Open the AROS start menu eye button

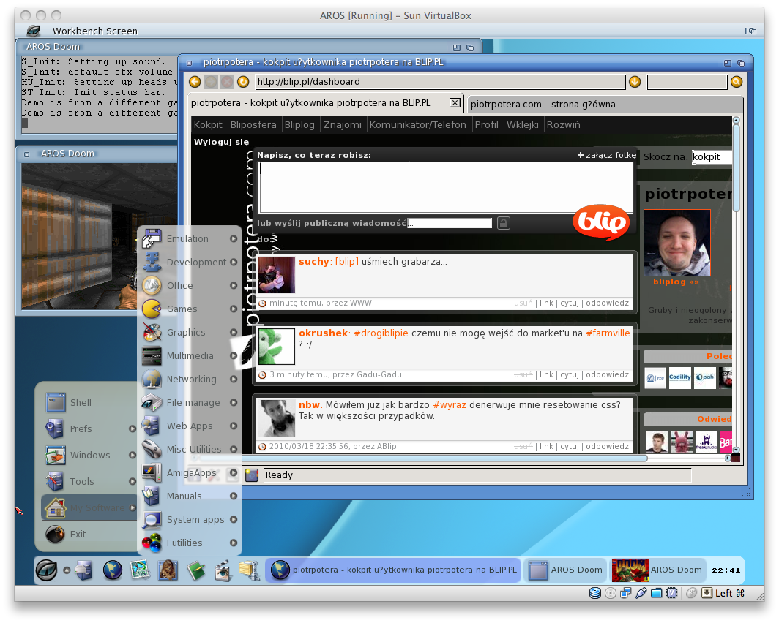click(47, 570)
